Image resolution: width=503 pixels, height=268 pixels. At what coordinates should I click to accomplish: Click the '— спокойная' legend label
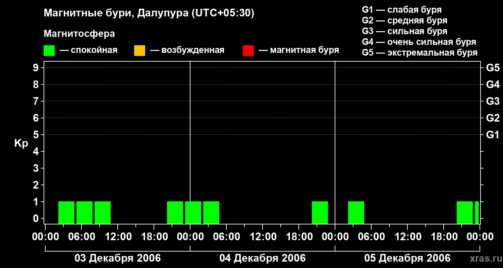(x=88, y=50)
